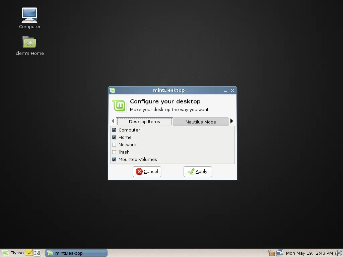The width and height of the screenshot is (343, 257).
Task: Click 'Make your desktop the way you want' text
Action: coord(169,109)
